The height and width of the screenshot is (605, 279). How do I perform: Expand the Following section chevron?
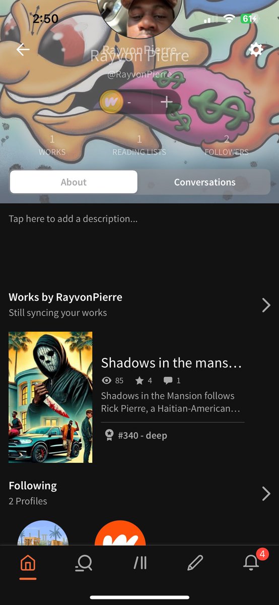pos(266,494)
